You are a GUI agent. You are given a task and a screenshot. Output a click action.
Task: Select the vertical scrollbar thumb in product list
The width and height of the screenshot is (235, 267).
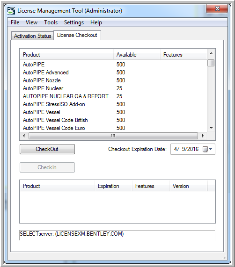coord(211,63)
